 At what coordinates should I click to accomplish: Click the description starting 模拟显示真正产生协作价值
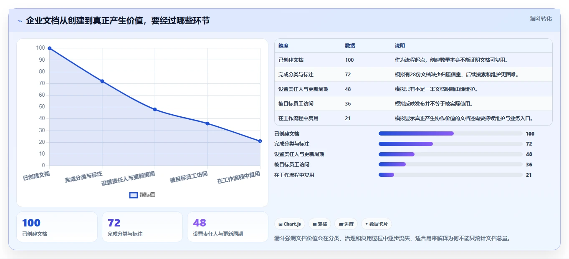pyautogui.click(x=464, y=118)
